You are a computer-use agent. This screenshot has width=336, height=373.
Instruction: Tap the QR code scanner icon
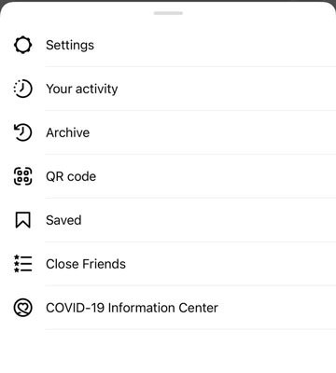22,176
